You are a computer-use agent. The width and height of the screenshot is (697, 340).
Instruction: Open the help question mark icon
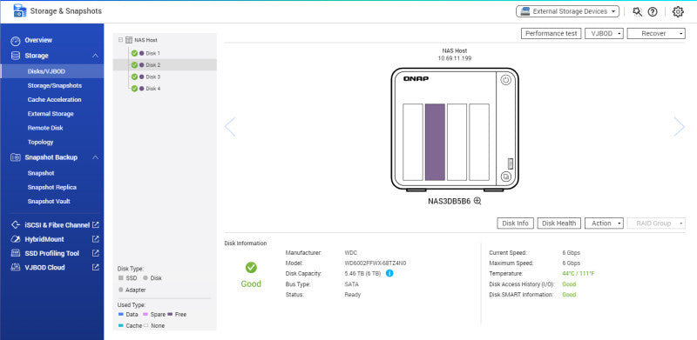(653, 12)
